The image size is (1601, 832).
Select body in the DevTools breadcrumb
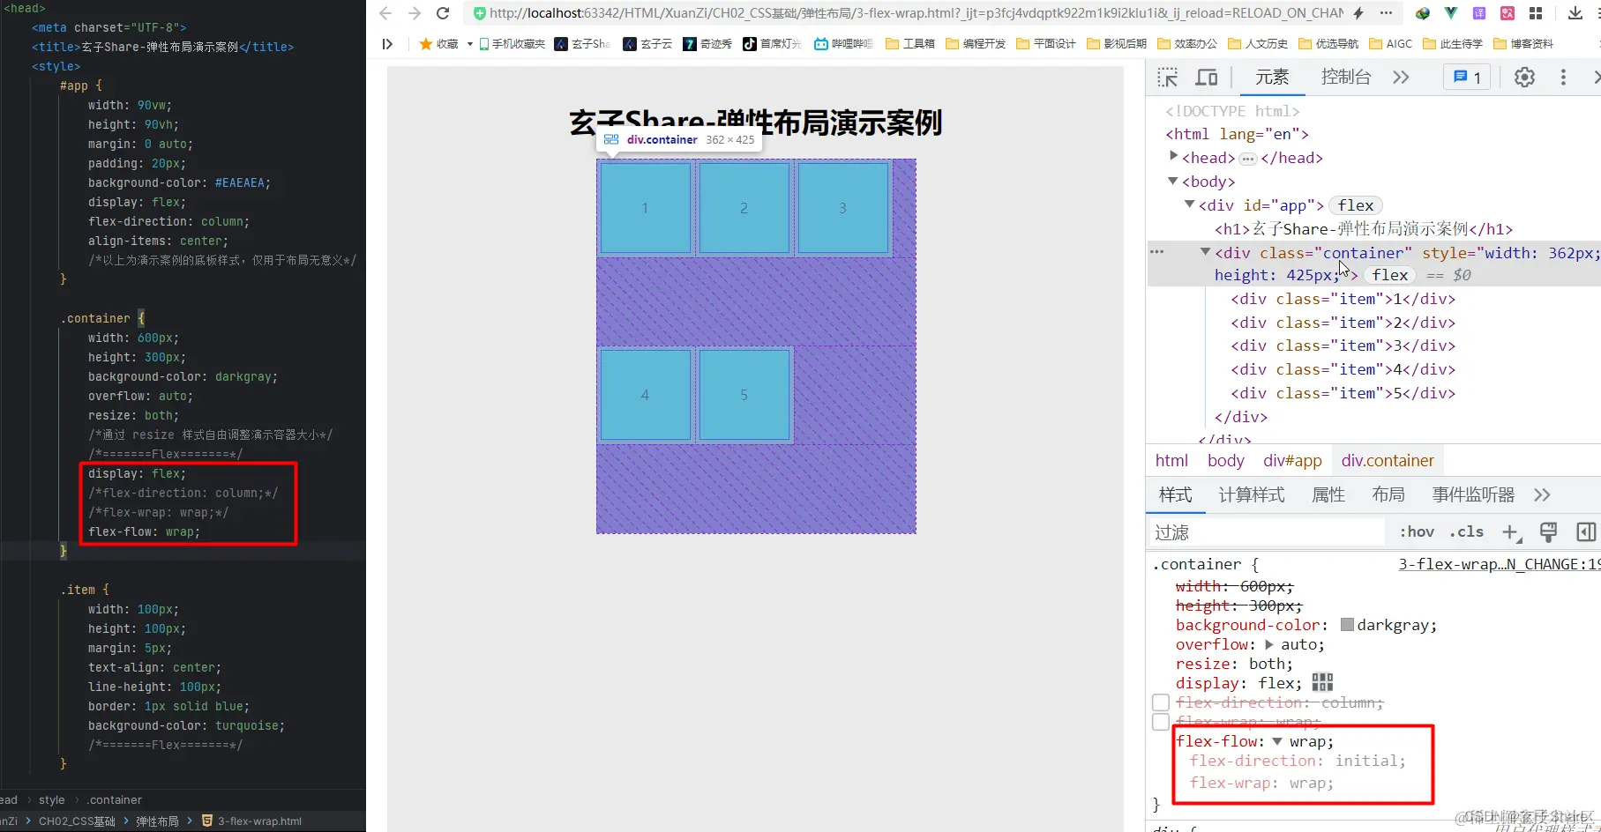(x=1226, y=460)
